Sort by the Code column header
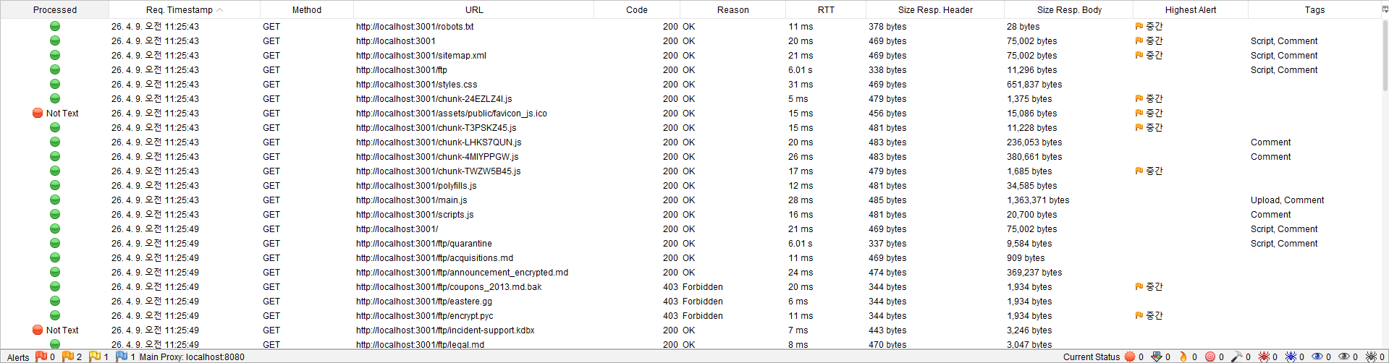 637,9
